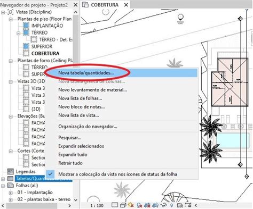Toggle Mostrar a colocação da vista checkmark
The width and height of the screenshot is (253, 209).
(x=51, y=174)
